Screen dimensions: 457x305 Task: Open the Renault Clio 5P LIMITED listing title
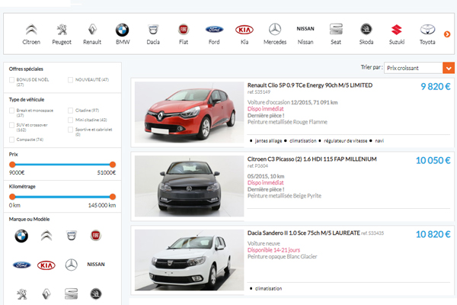pos(310,85)
